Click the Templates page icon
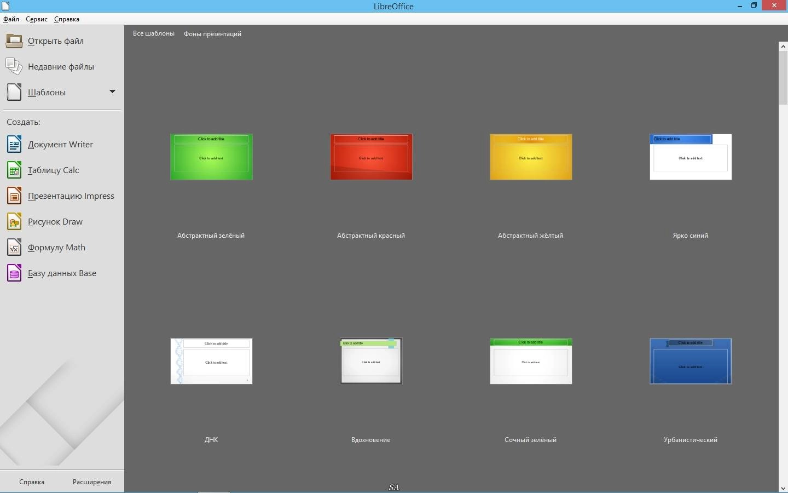Image resolution: width=788 pixels, height=493 pixels. (x=14, y=92)
